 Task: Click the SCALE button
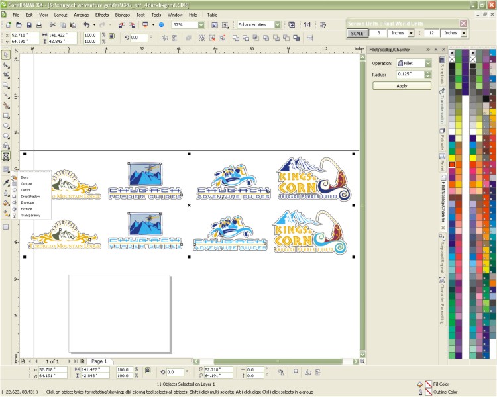tap(357, 33)
